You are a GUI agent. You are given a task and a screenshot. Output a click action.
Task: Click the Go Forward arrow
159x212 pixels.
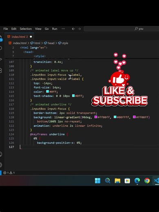(79, 29)
